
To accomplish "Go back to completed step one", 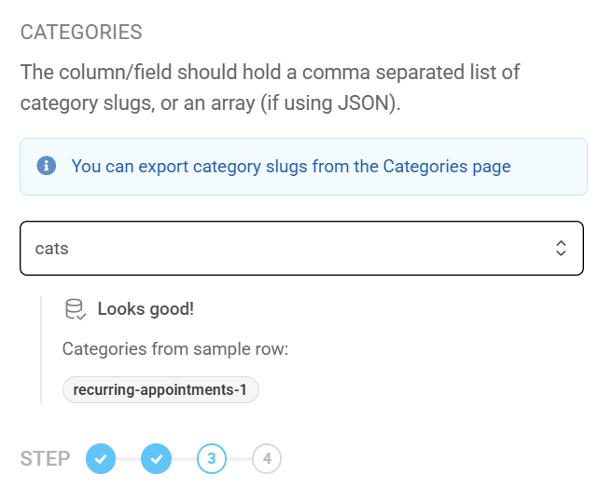I will 101,458.
